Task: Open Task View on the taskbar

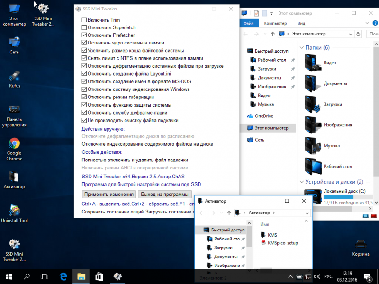Action: 45,277
